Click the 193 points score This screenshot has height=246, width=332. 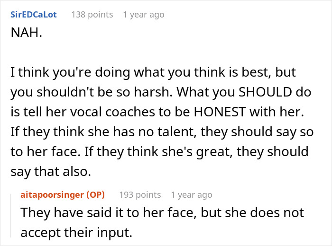point(139,194)
